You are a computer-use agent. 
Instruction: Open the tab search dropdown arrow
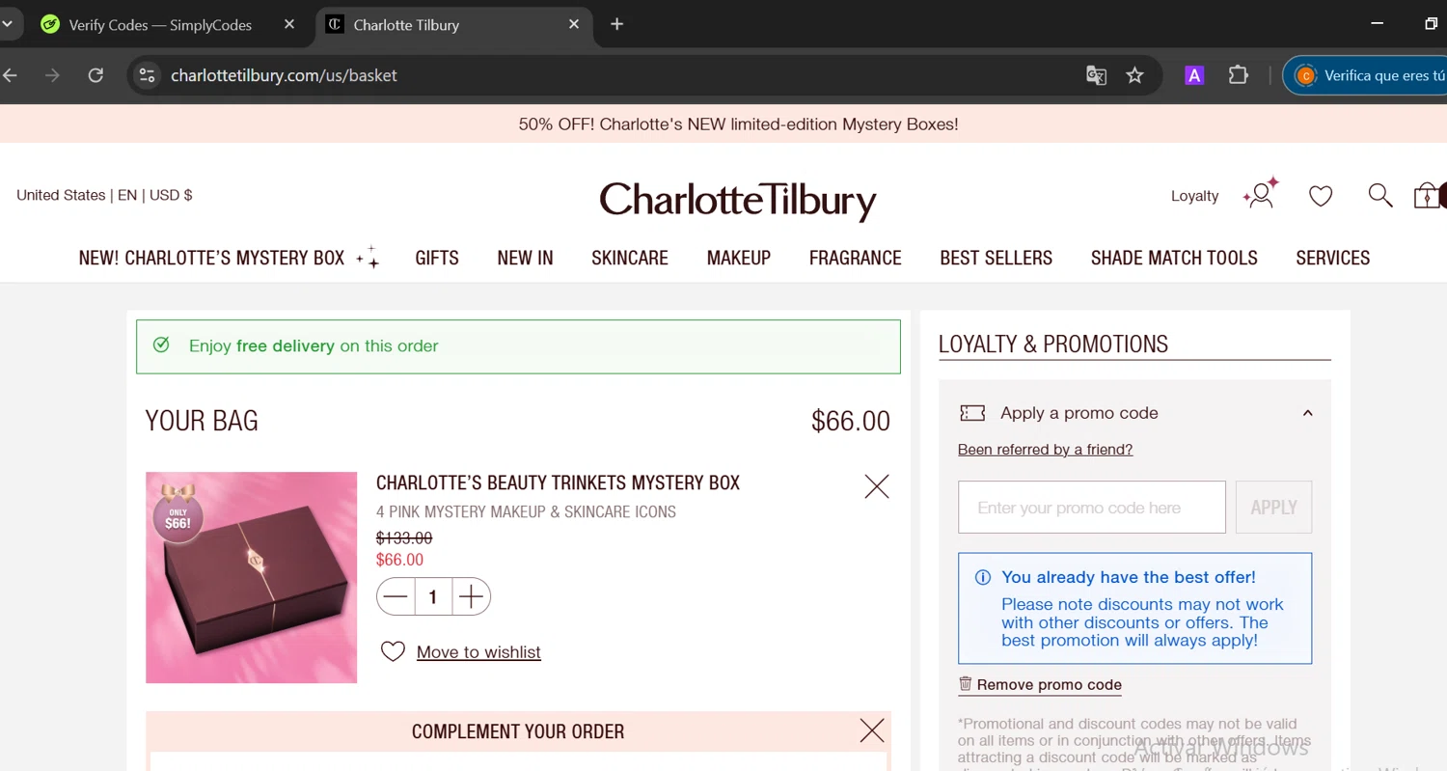7,24
